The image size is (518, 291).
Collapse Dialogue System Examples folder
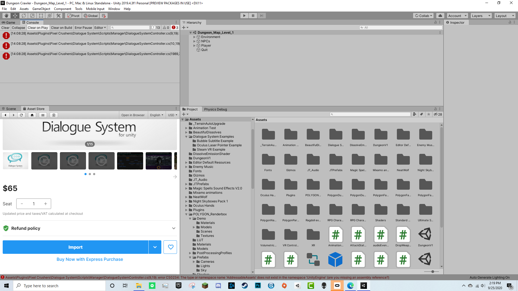click(x=186, y=137)
